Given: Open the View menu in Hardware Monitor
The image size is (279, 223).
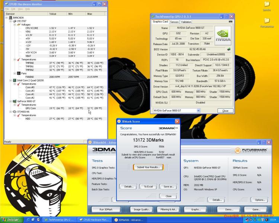Looking at the screenshot, I should tap(20, 9).
